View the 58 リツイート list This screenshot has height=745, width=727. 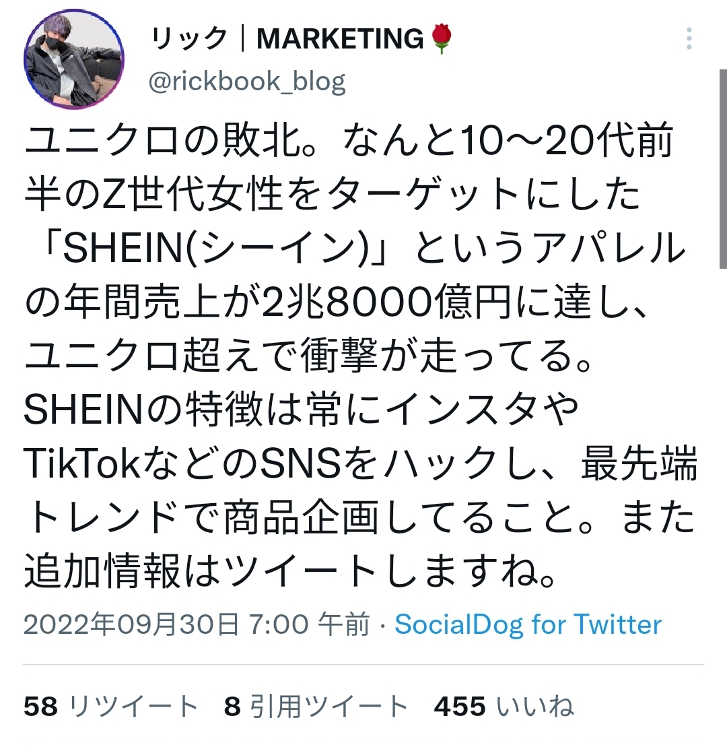point(110,706)
